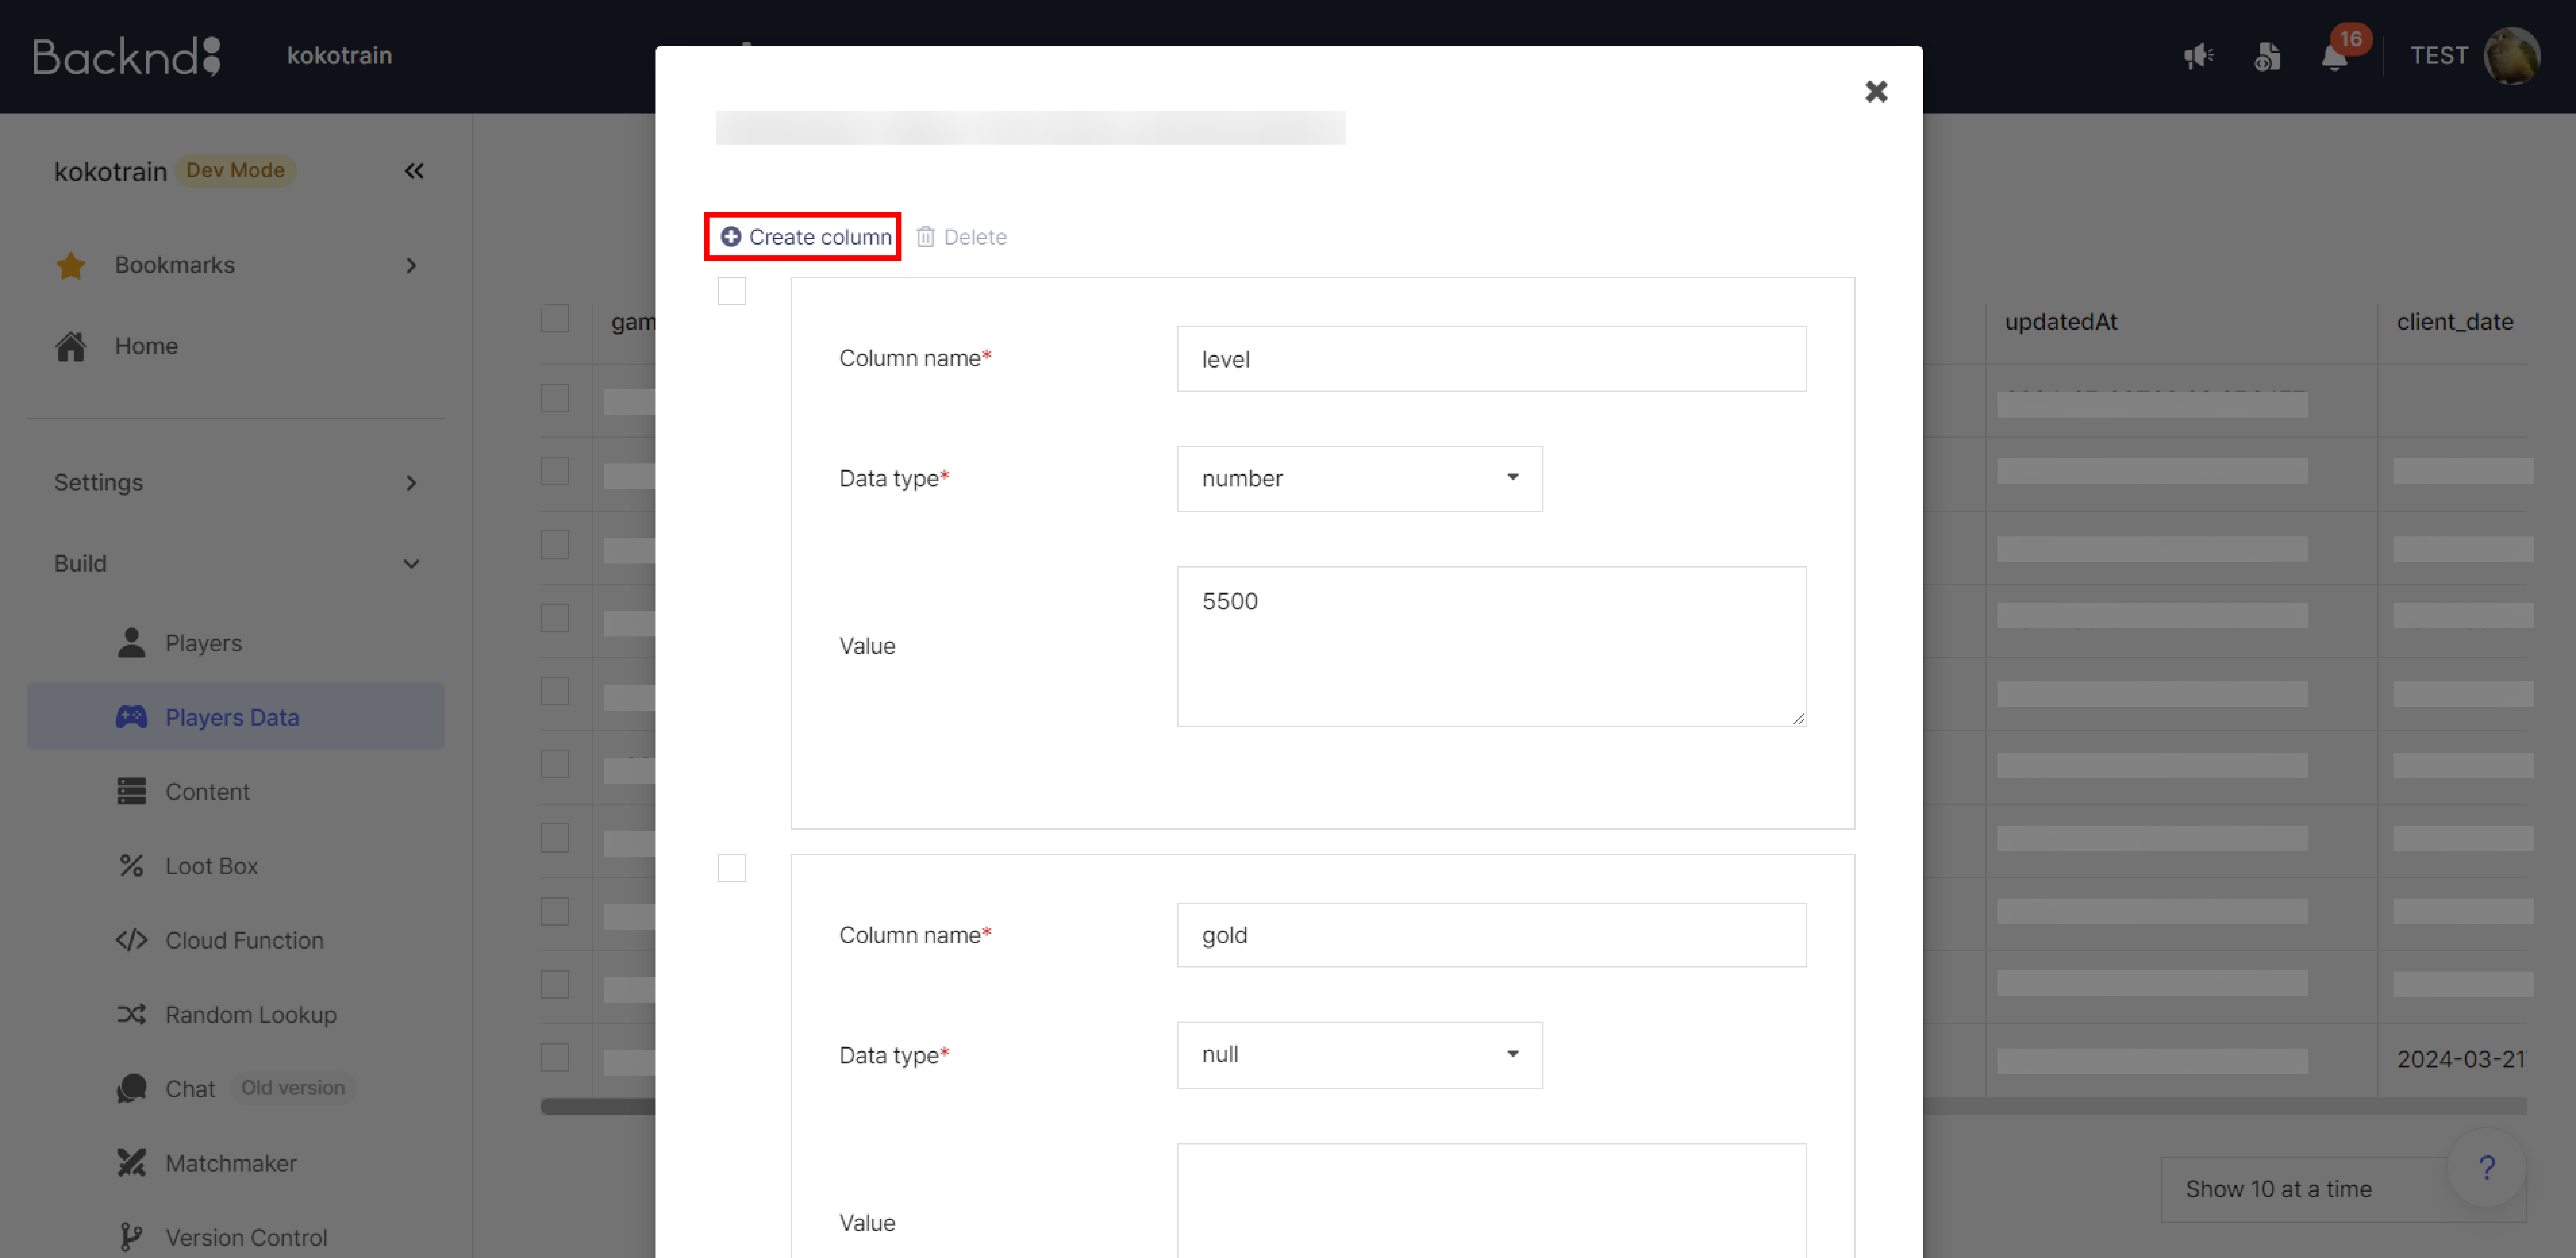2576x1258 pixels.
Task: Click the updatedAt column header
Action: [2061, 322]
